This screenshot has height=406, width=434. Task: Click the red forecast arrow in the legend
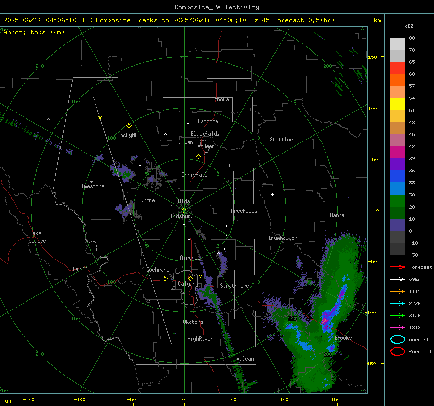coord(397,267)
